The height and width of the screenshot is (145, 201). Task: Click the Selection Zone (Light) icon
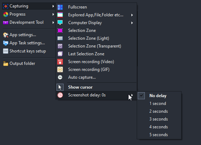60,38
